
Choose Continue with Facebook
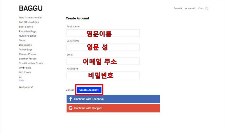pyautogui.click(x=113, y=99)
